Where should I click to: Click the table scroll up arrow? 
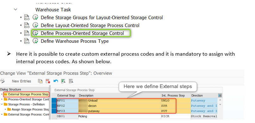(220, 100)
